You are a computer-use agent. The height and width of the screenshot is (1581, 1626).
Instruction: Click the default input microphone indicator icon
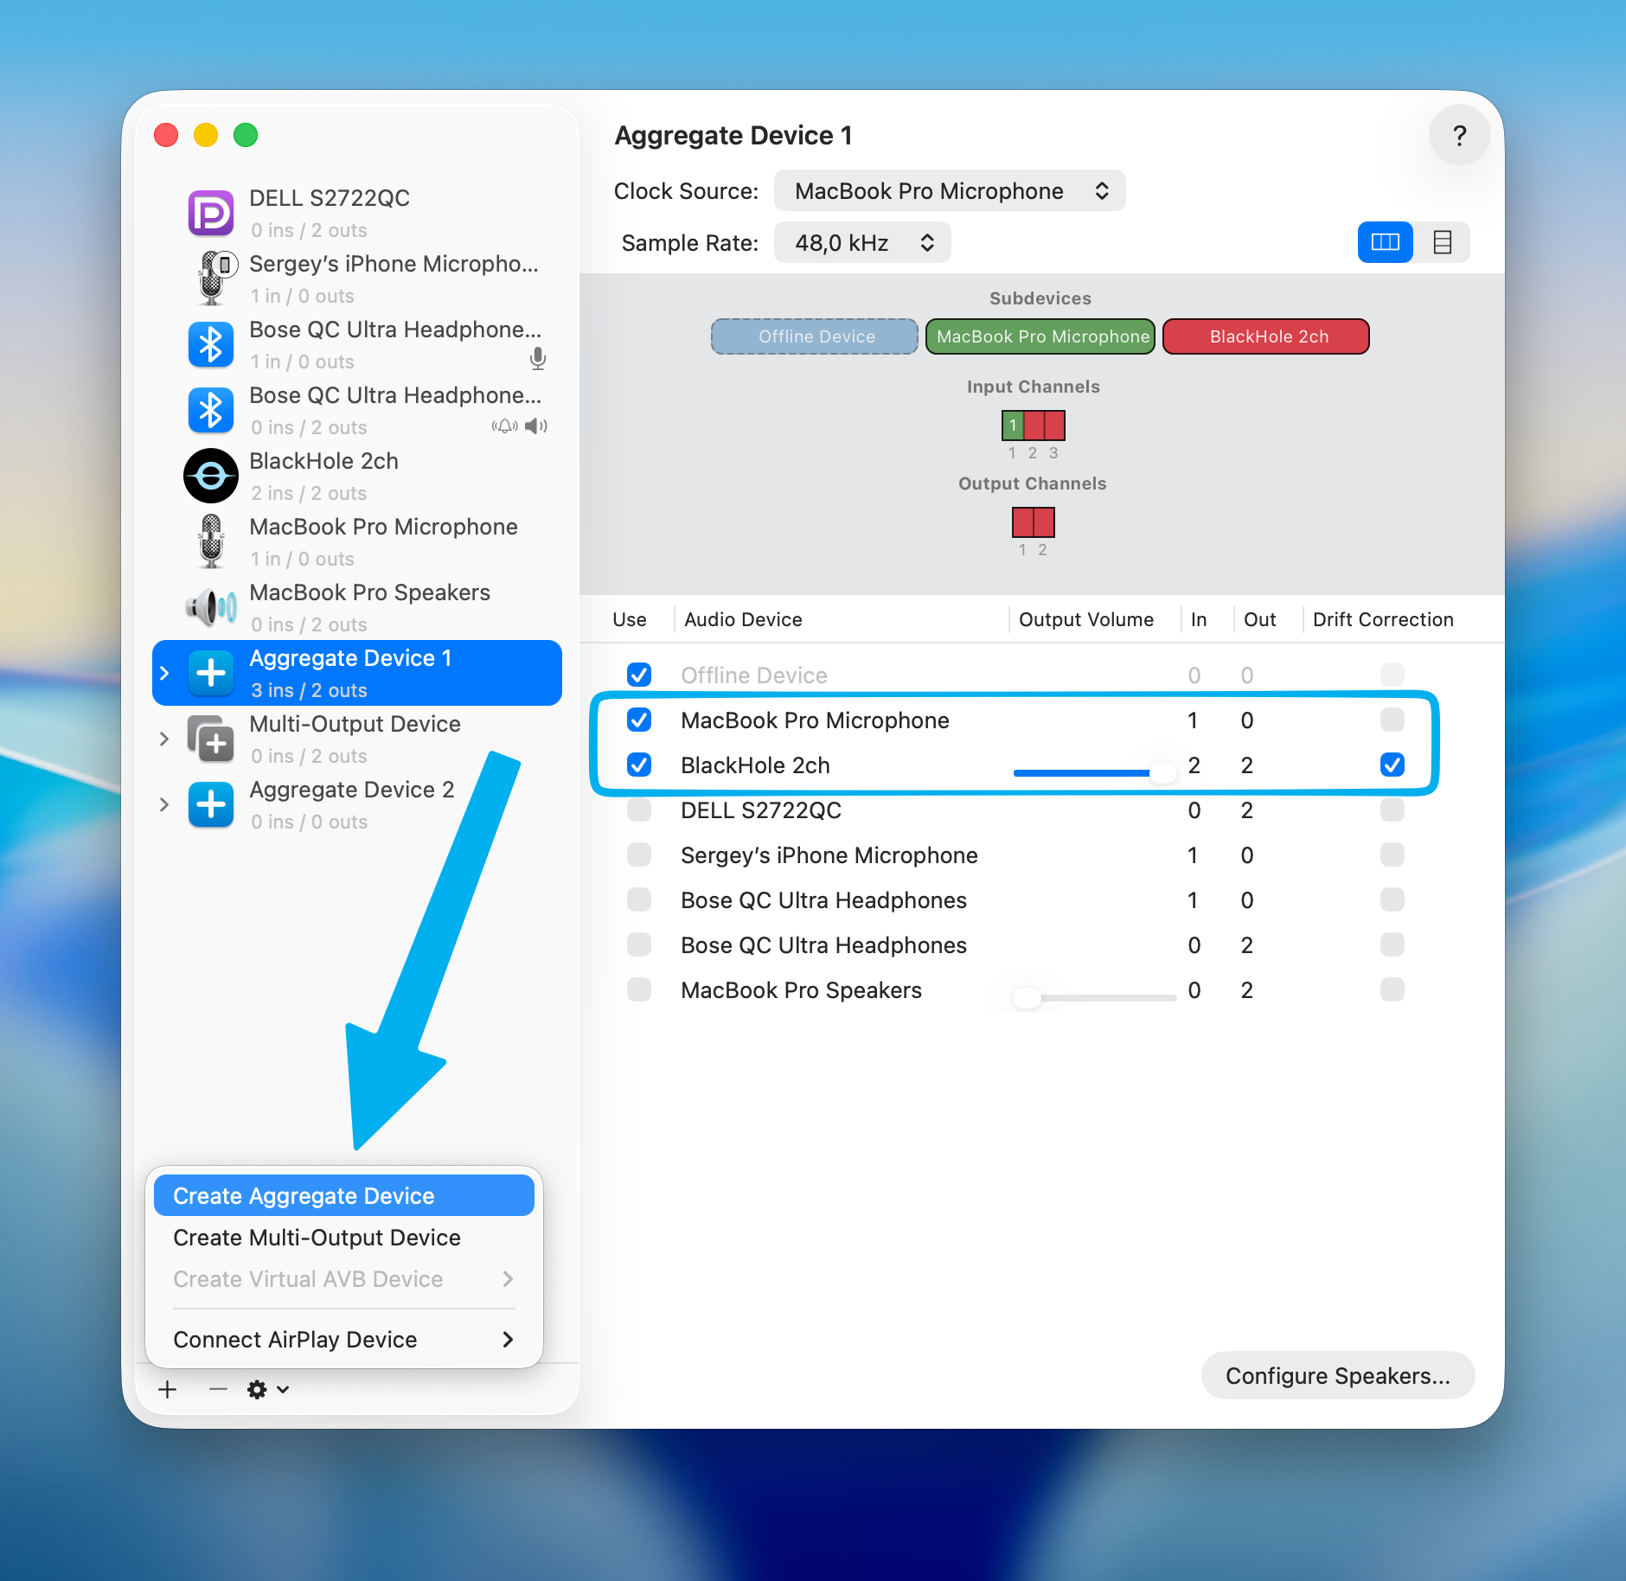(538, 359)
